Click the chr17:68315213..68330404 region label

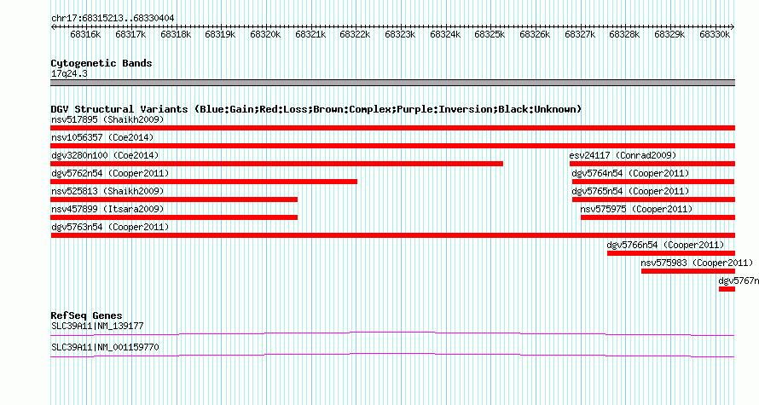point(113,18)
